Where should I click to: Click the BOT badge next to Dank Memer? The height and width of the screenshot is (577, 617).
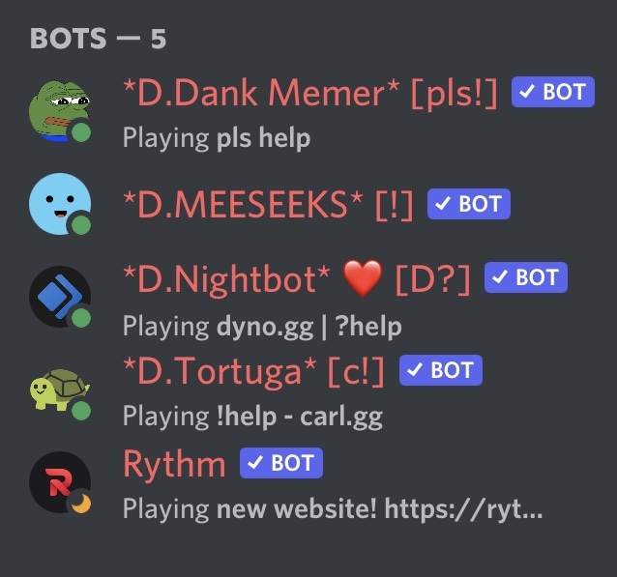553,92
